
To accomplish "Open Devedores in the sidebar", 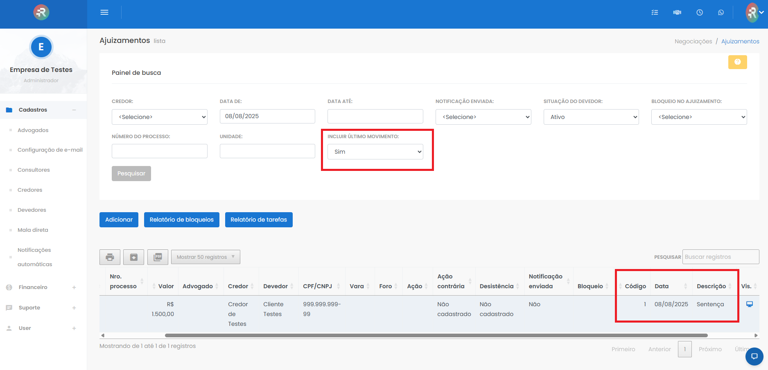I will click(x=32, y=210).
